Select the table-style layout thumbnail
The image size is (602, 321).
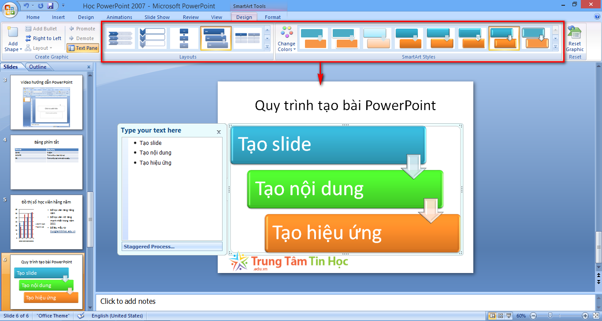point(247,38)
